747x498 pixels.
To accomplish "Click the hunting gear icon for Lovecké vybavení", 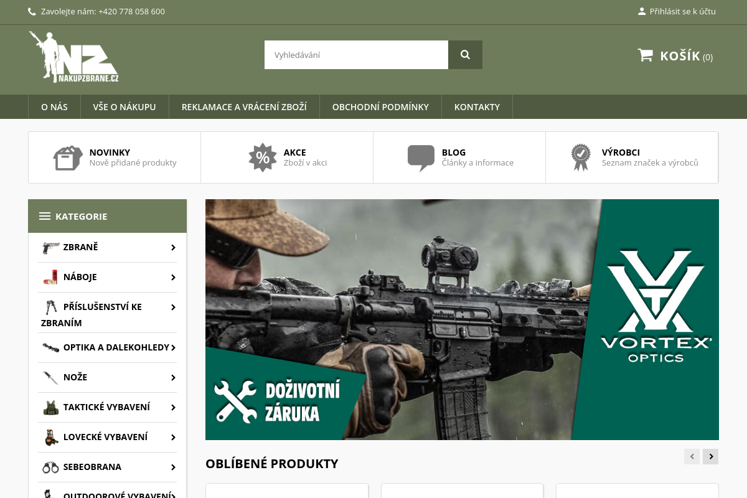I will (x=51, y=437).
